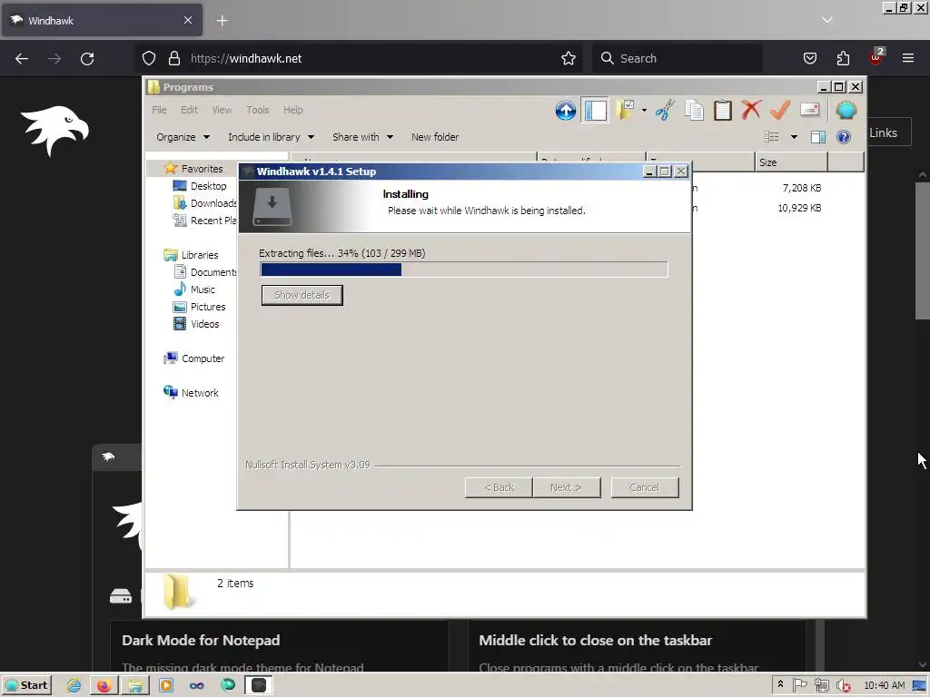Select the Windhawk browser tab
This screenshot has width=930, height=697.
102,21
